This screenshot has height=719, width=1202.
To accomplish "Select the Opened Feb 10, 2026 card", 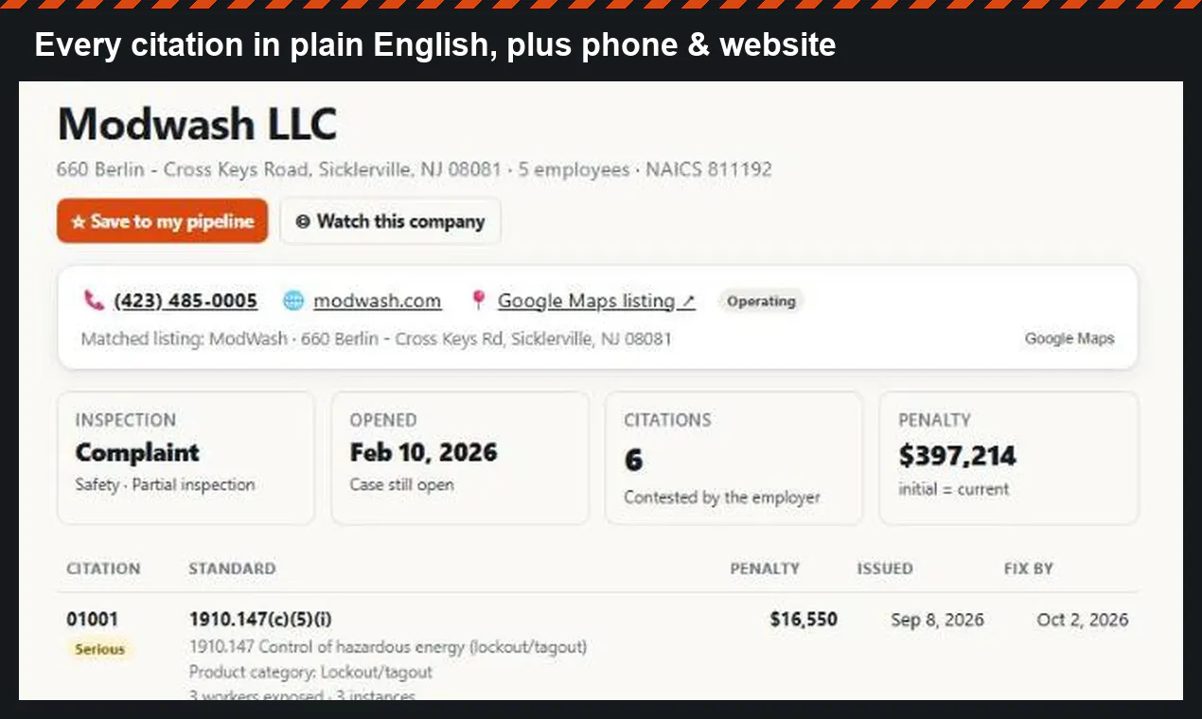I will pos(460,458).
